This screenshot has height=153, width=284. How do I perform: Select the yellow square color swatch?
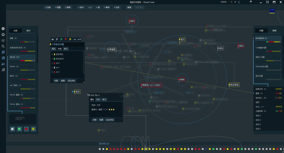33,129
